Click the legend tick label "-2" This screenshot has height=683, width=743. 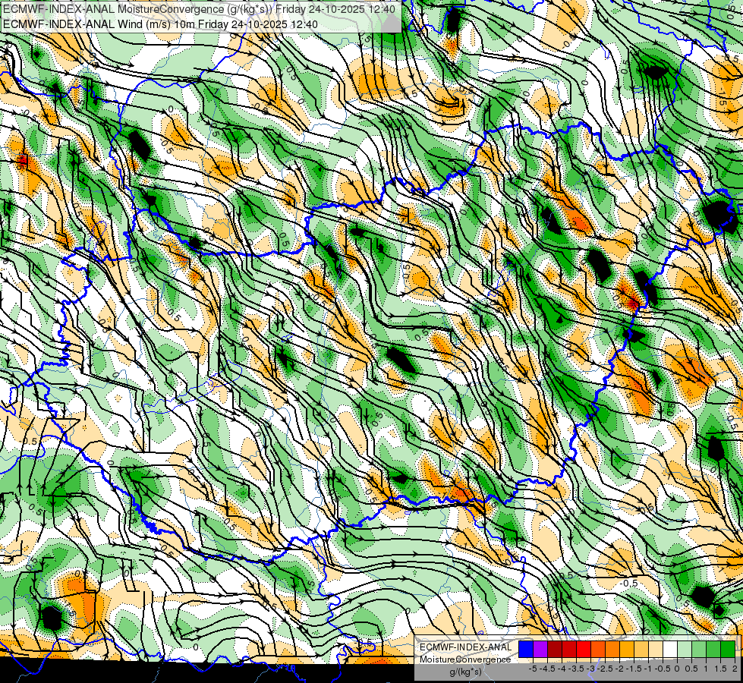(x=619, y=669)
